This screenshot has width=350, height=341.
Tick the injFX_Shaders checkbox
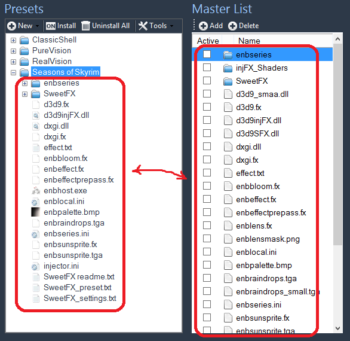click(207, 68)
